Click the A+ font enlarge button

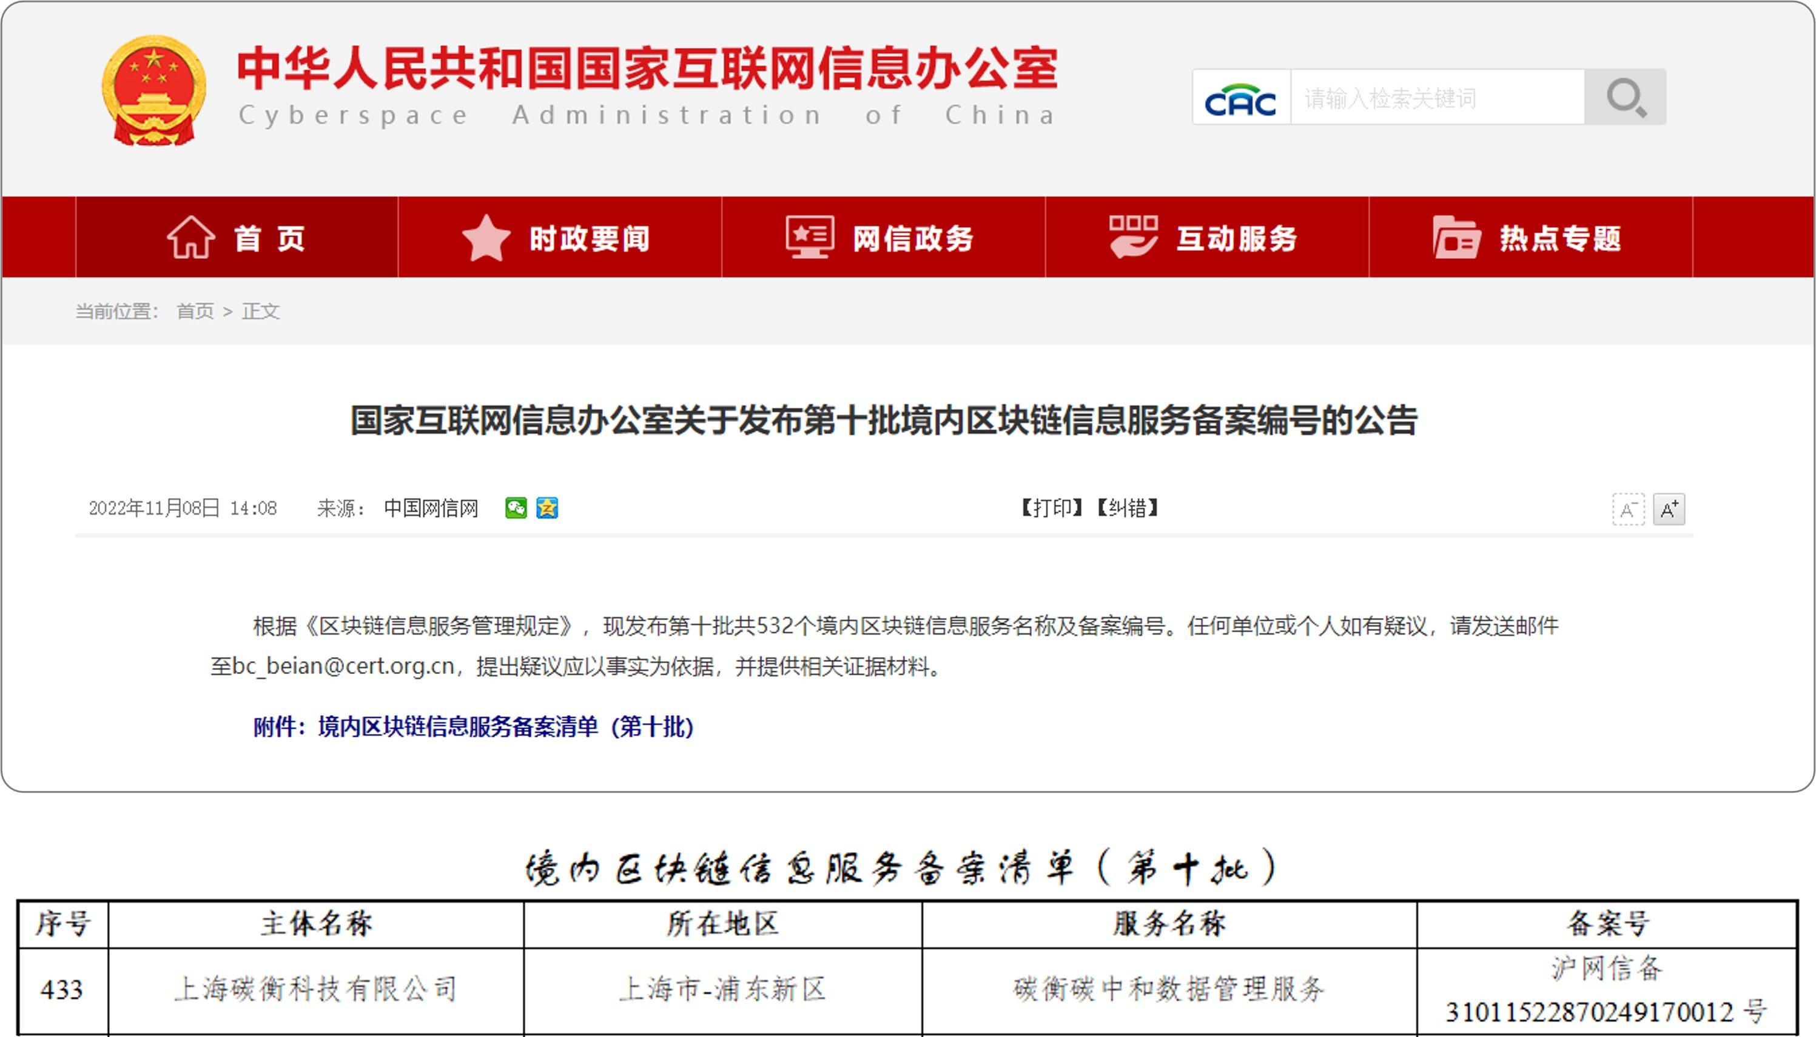click(x=1668, y=508)
